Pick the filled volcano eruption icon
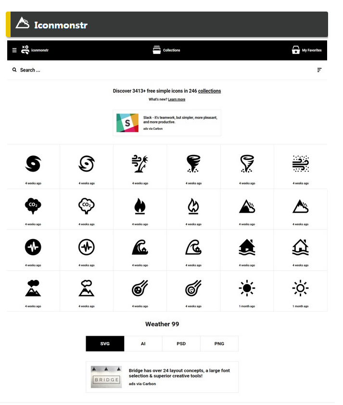Image resolution: width=343 pixels, height=405 pixels. (x=33, y=288)
